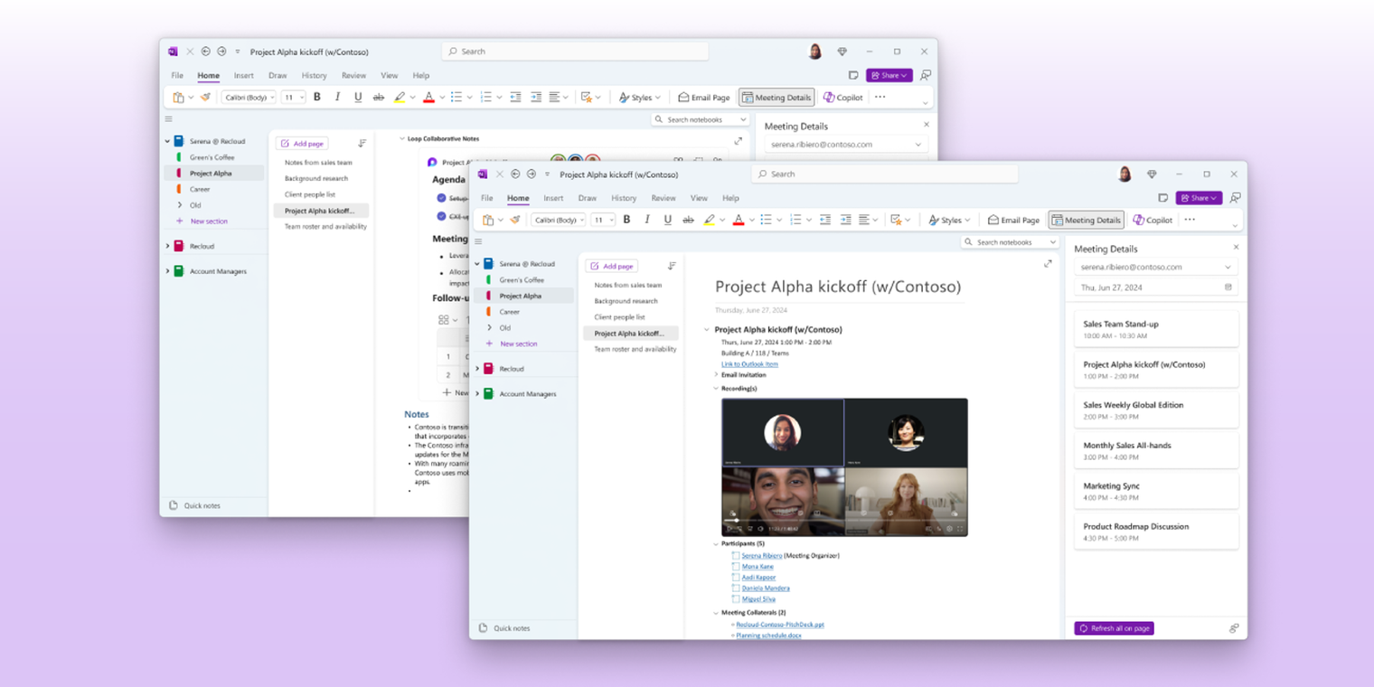
Task: Open the Review ribbon tab
Action: 663,198
